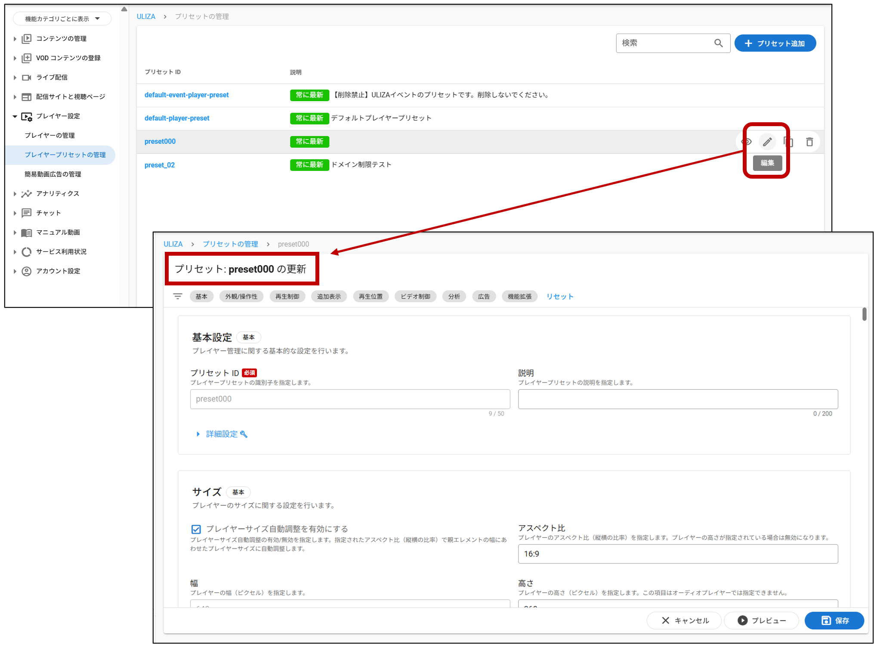The image size is (877, 647).
Task: Click the 保存 button
Action: pyautogui.click(x=834, y=620)
